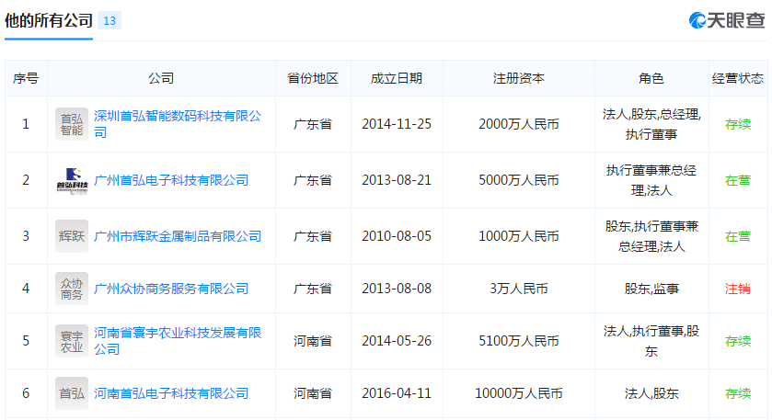
Task: Open 深圳首弘智能数码科技有限公司 company link
Action: click(178, 124)
